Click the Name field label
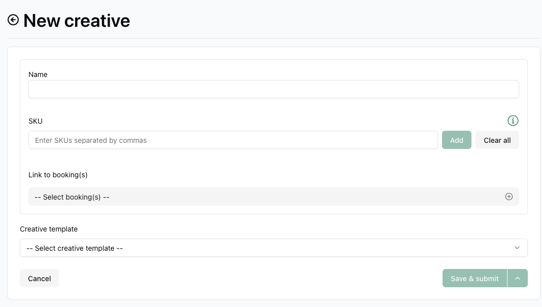Image resolution: width=542 pixels, height=307 pixels. [x=38, y=74]
